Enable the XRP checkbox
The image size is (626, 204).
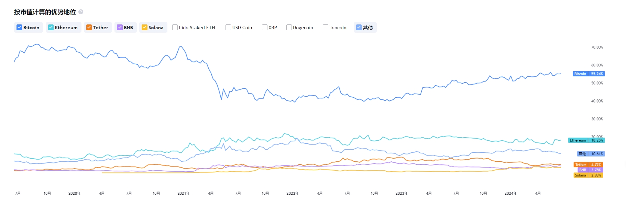click(x=265, y=28)
